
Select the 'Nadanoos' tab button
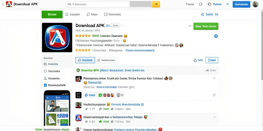point(106,60)
